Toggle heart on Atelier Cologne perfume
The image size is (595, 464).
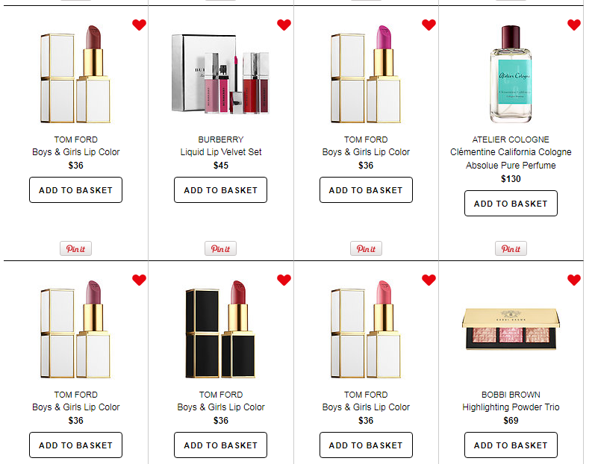pyautogui.click(x=574, y=25)
